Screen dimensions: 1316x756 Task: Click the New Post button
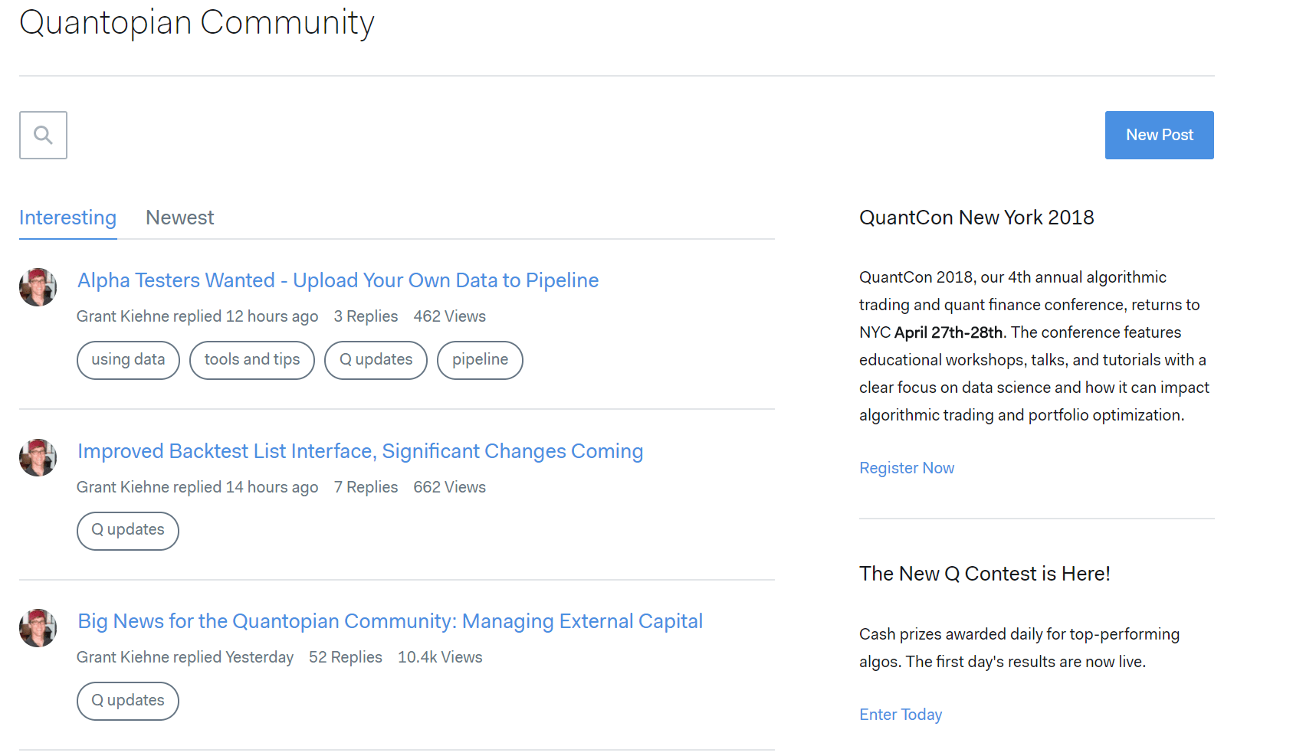[x=1159, y=135]
